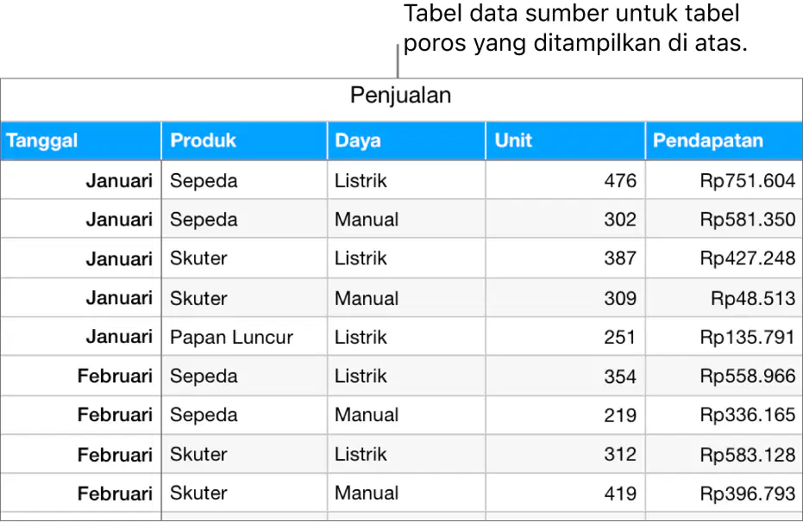
Task: Click the unit cell showing 476
Action: click(566, 180)
